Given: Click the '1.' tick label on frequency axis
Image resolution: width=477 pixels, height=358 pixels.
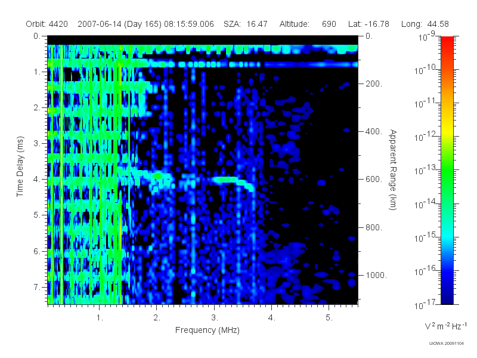Looking at the screenshot, I should (x=100, y=318).
